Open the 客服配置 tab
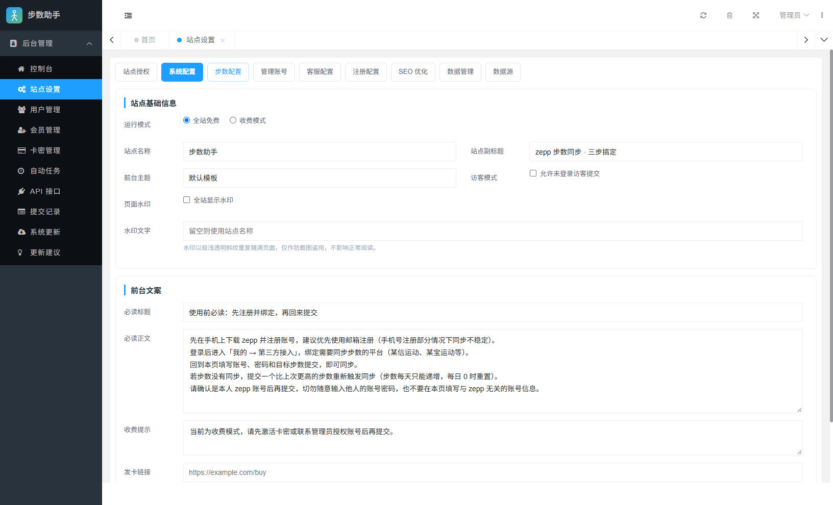Screen dimensions: 833x505 tap(320, 72)
